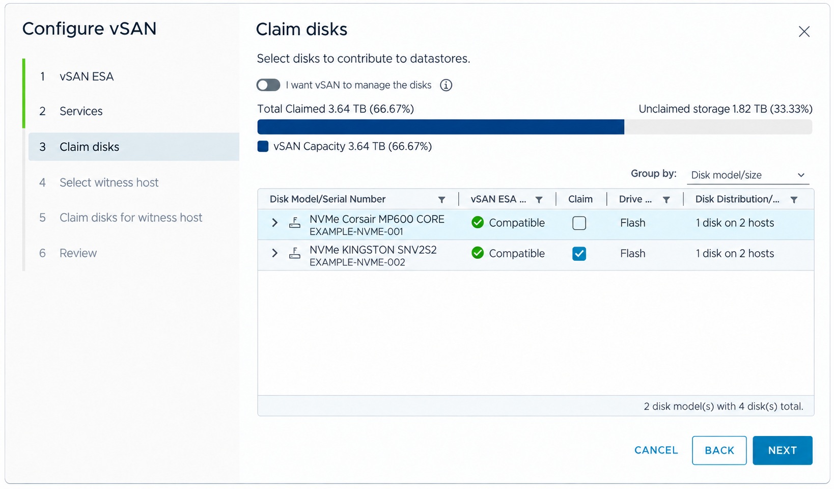Filter the Disk Distribution column

pos(794,200)
